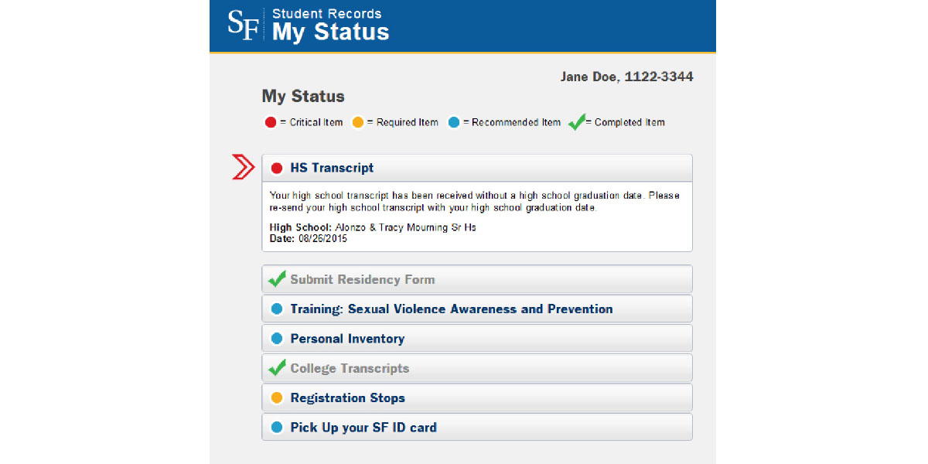Expand the Personal Inventory item
Screen dimensions: 928x464
coord(477,338)
